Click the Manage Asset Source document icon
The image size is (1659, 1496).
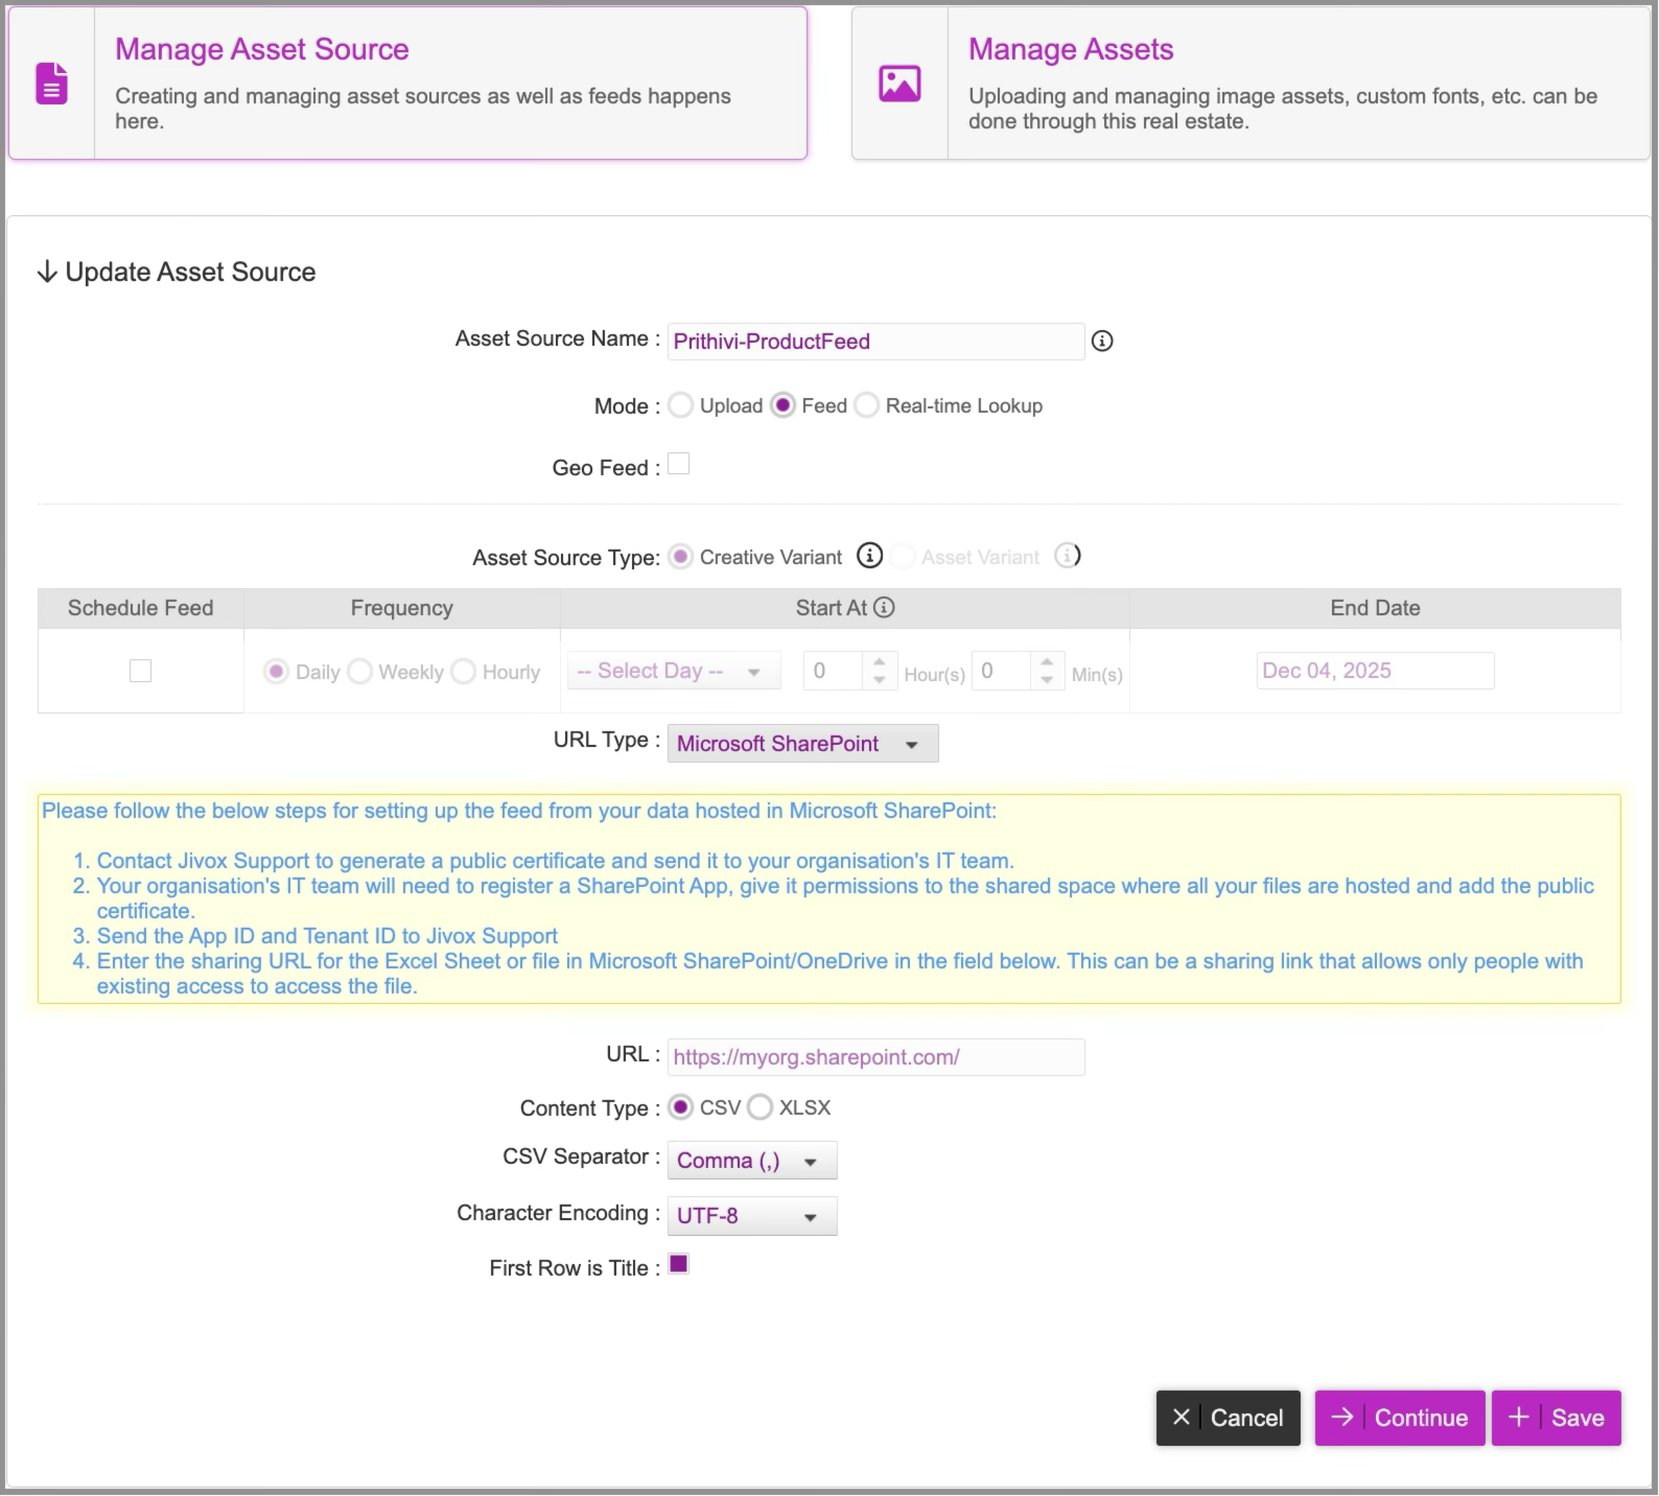pos(52,83)
